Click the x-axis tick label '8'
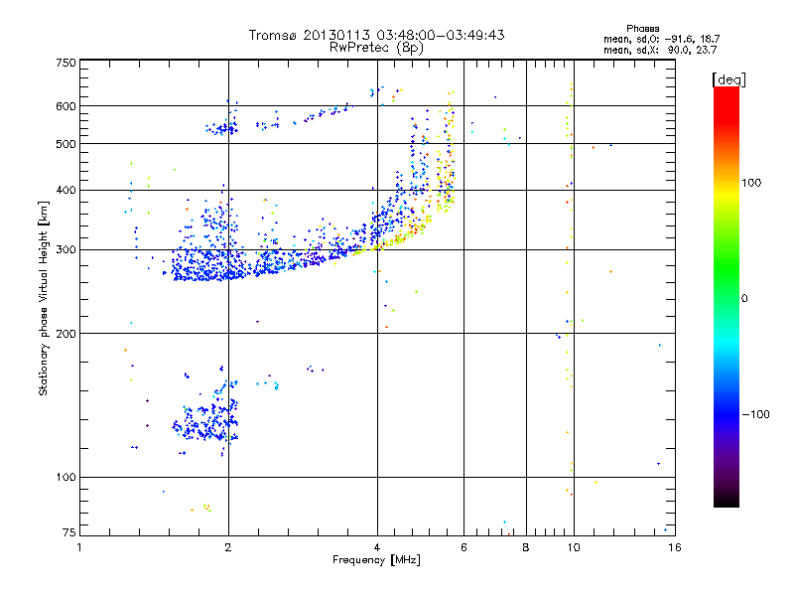 coord(526,547)
